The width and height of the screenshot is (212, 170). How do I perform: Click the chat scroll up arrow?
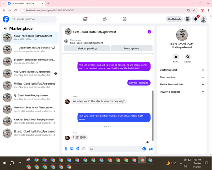[x=153, y=55]
